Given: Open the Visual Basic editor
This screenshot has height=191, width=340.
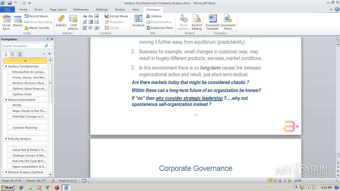Looking at the screenshot, I should tap(6, 22).
